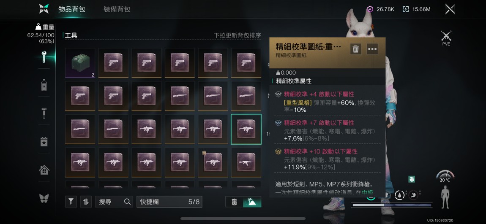The height and width of the screenshot is (224, 486).
Task: Select the wrench tools category in sidebar
Action: 44,57
